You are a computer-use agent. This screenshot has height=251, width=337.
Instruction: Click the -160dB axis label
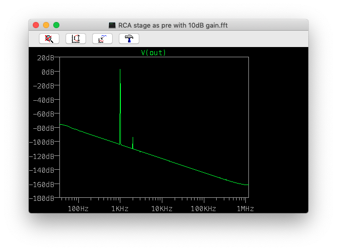tap(41, 184)
